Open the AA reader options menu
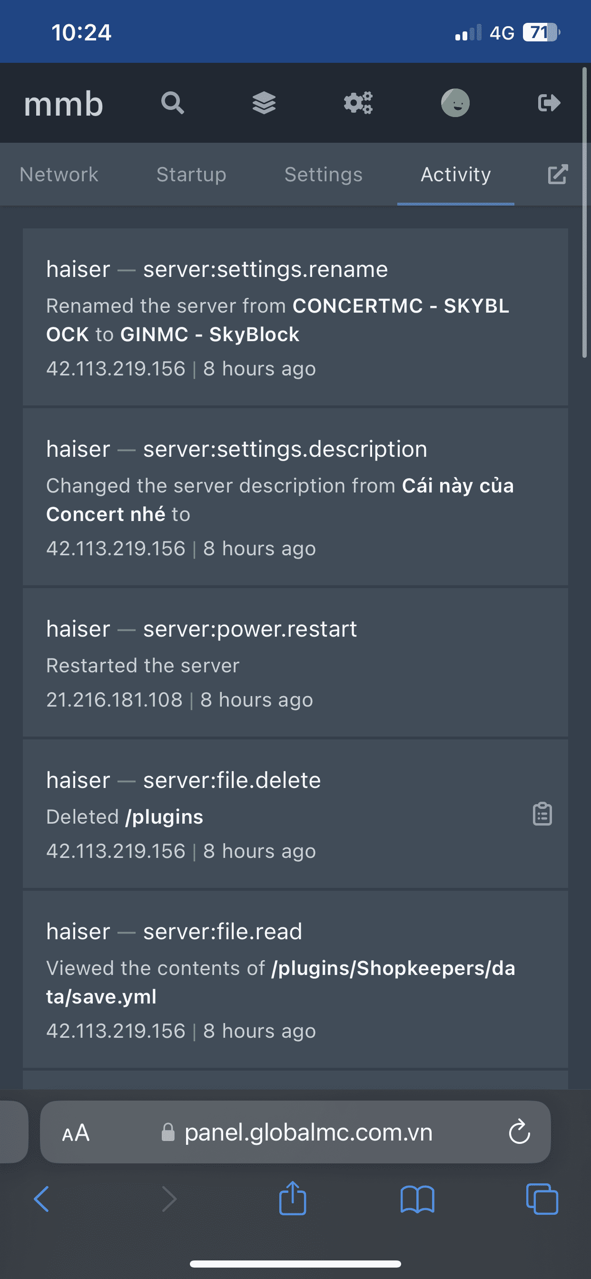Image resolution: width=591 pixels, height=1279 pixels. (76, 1133)
